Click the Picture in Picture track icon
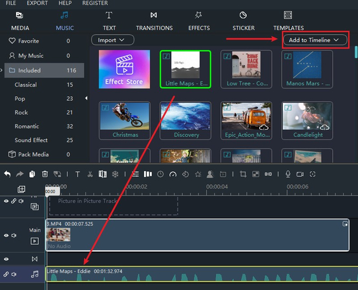 (x=35, y=207)
